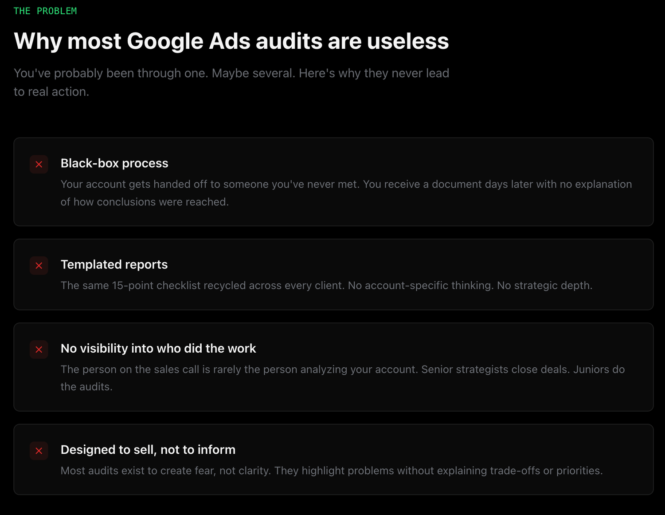Viewport: 665px width, 515px height.
Task: Click "No visibility into who did the work" heading
Action: pyautogui.click(x=158, y=348)
